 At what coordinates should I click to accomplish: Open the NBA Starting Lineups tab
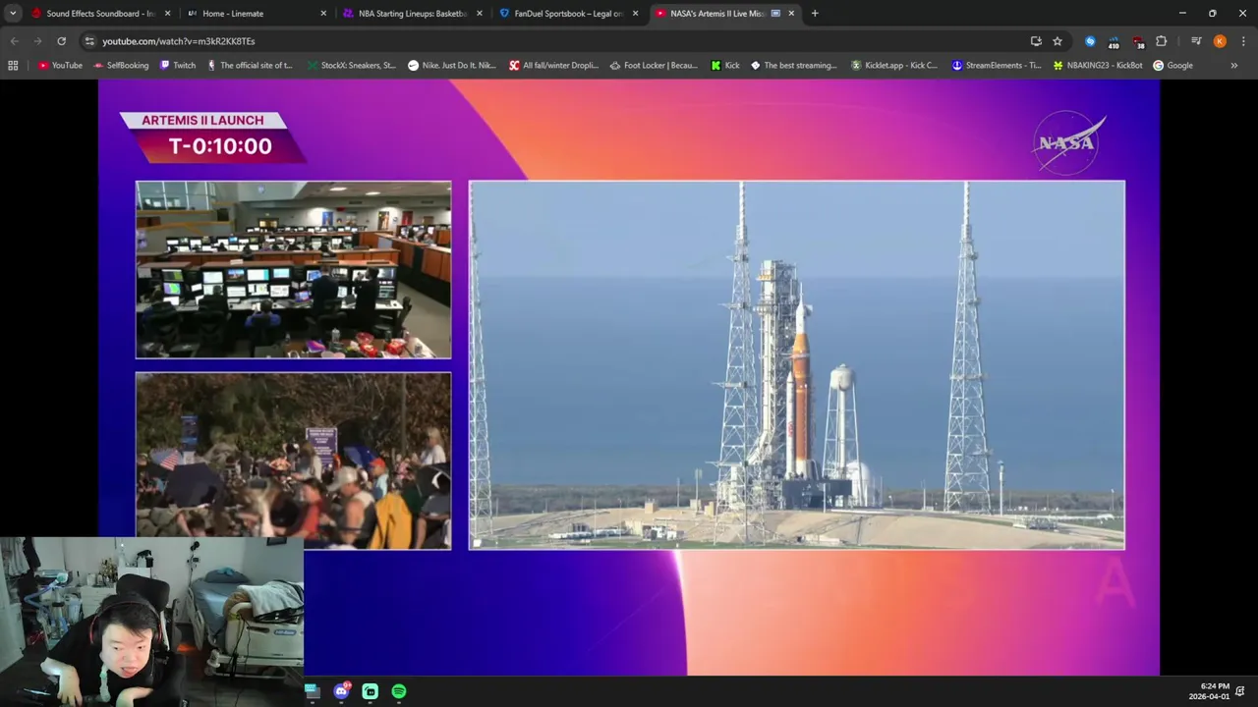(x=412, y=14)
